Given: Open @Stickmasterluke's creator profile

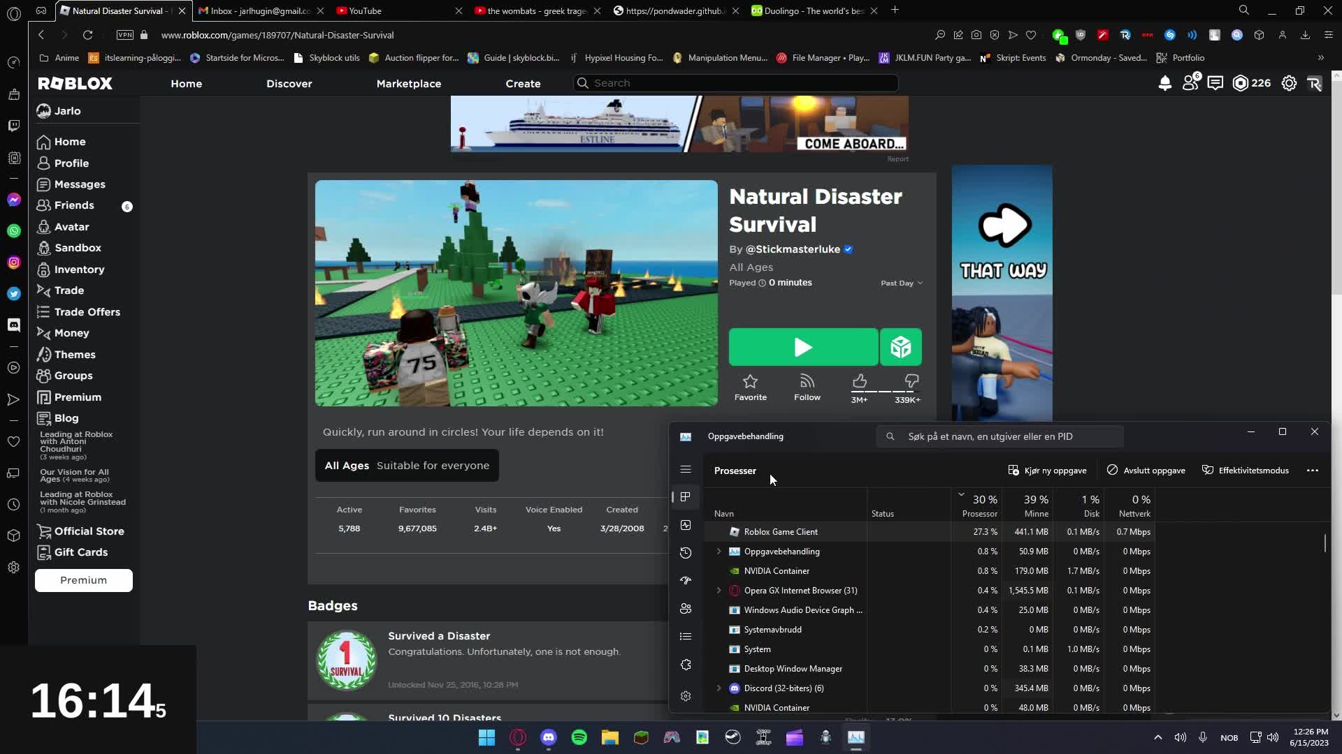Looking at the screenshot, I should pyautogui.click(x=793, y=249).
